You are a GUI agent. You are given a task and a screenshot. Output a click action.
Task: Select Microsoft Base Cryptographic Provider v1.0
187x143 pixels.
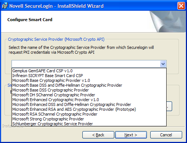point(89,80)
